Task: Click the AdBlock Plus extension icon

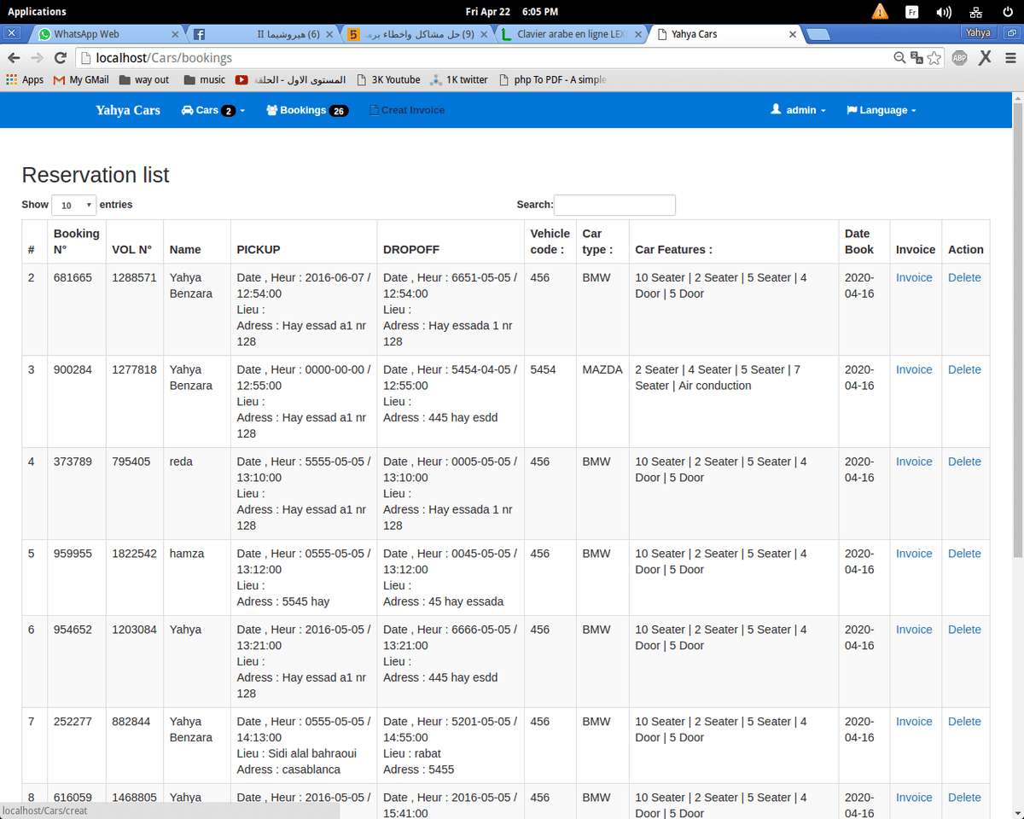Action: click(959, 58)
